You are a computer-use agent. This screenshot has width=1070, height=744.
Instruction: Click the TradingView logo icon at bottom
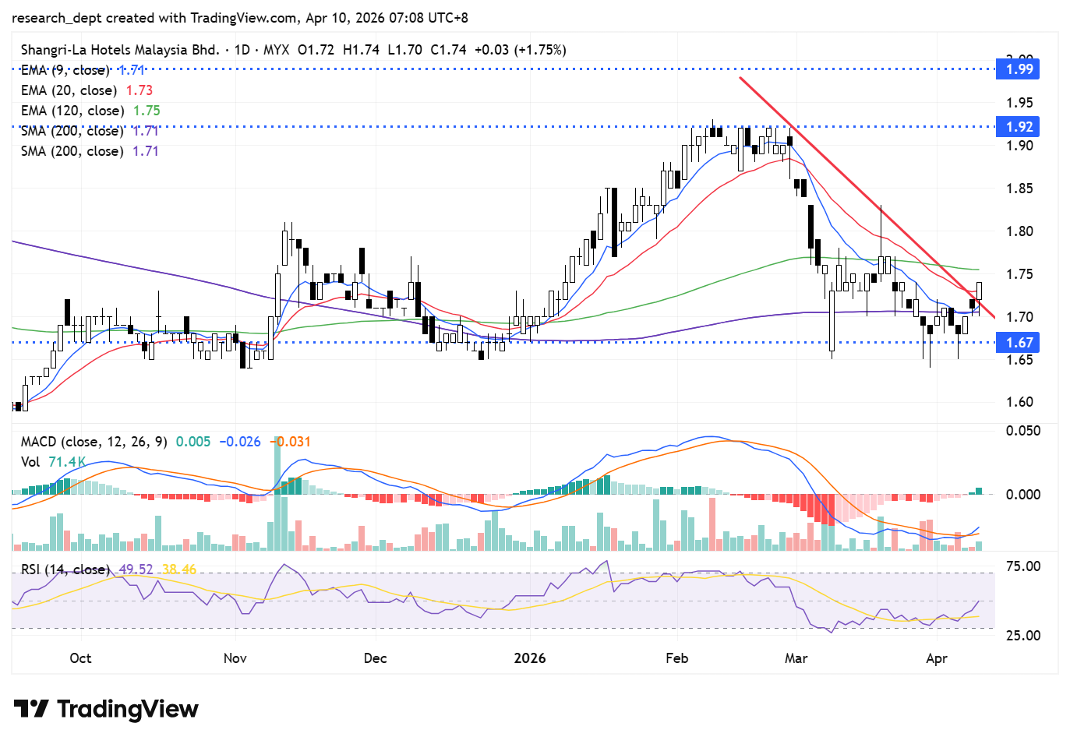(x=31, y=709)
